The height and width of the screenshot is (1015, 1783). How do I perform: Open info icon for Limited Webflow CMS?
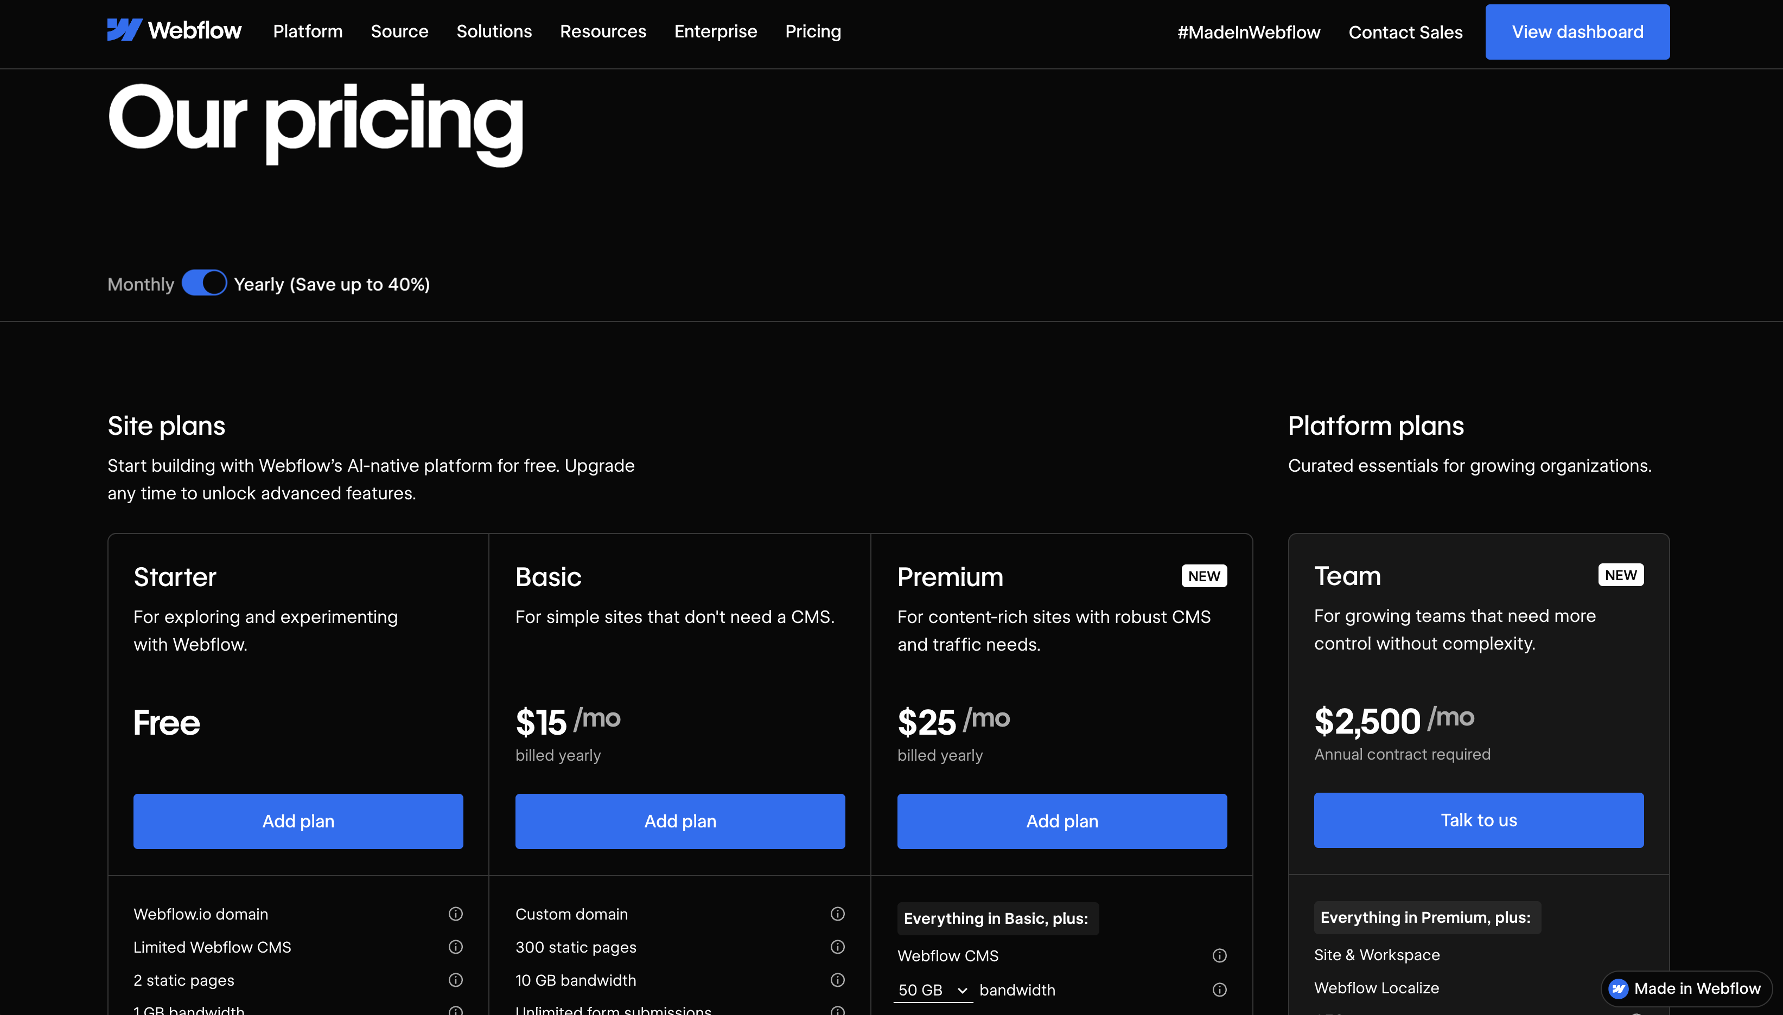pos(455,947)
